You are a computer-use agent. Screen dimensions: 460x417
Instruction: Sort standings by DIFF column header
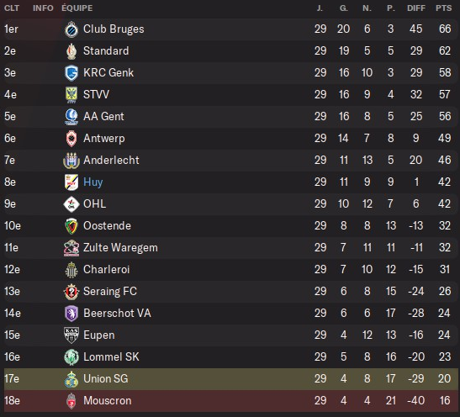pyautogui.click(x=416, y=8)
